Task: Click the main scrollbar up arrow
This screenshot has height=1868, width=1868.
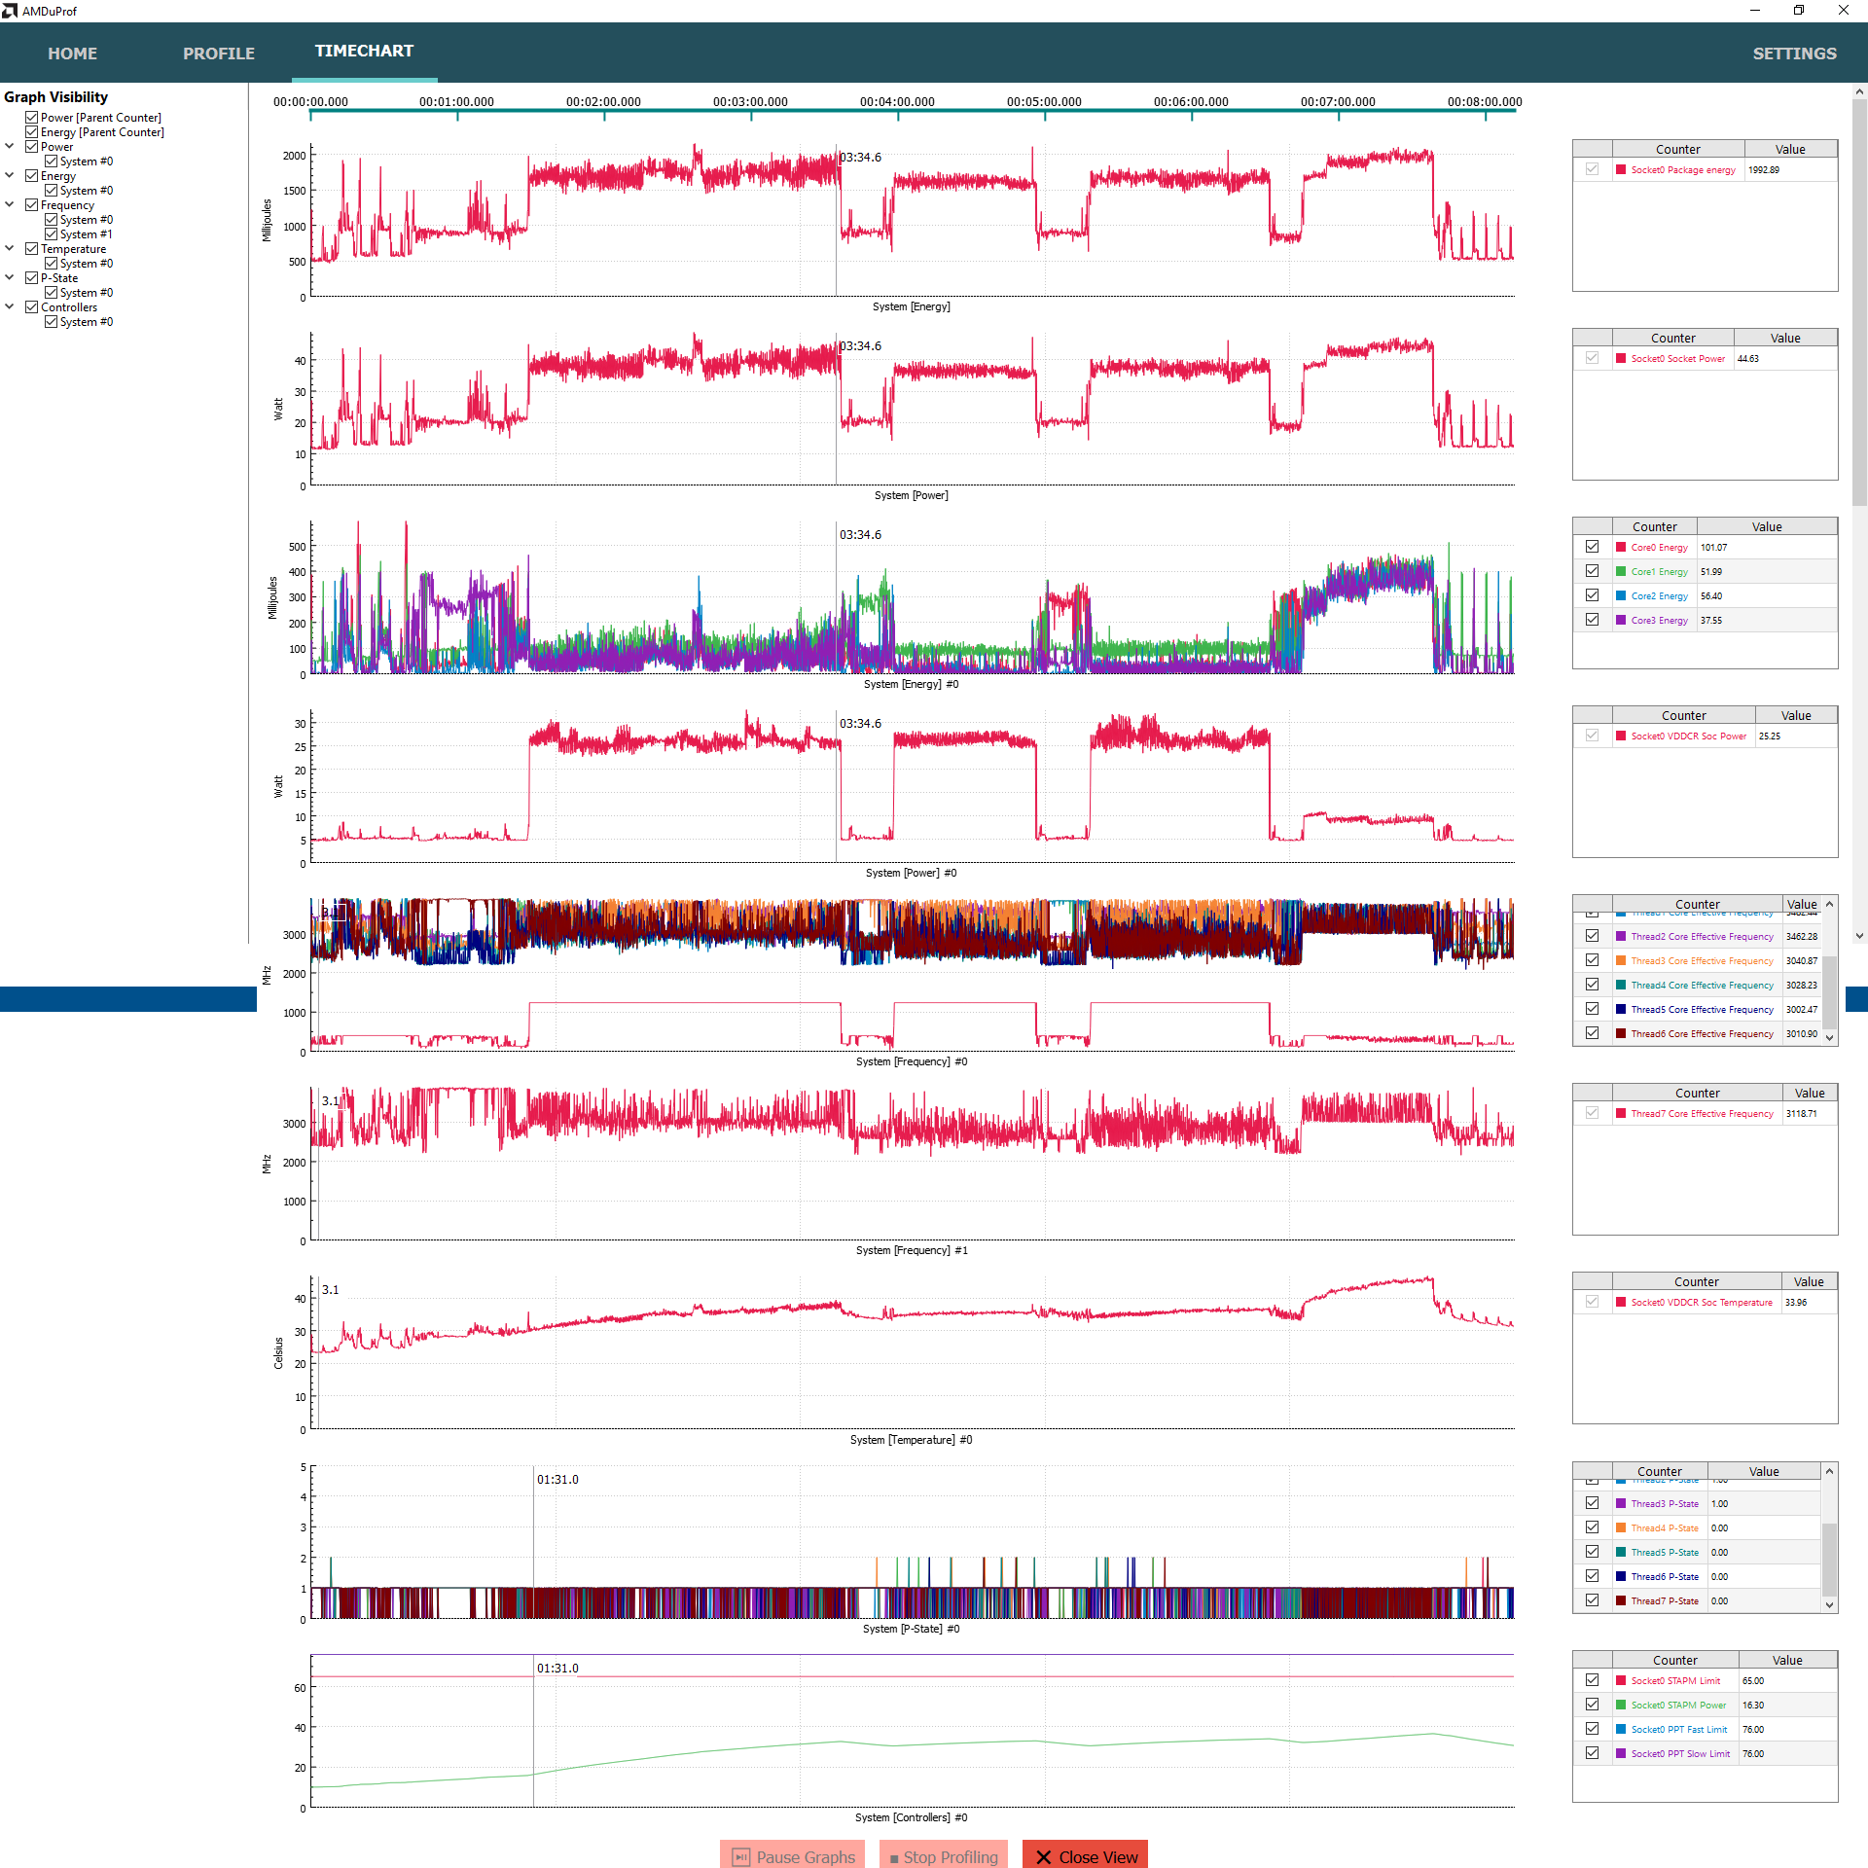Action: pyautogui.click(x=1859, y=92)
